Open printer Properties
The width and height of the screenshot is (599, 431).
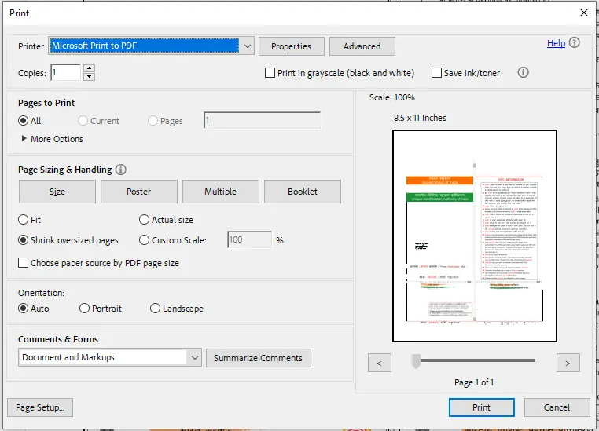pyautogui.click(x=292, y=46)
